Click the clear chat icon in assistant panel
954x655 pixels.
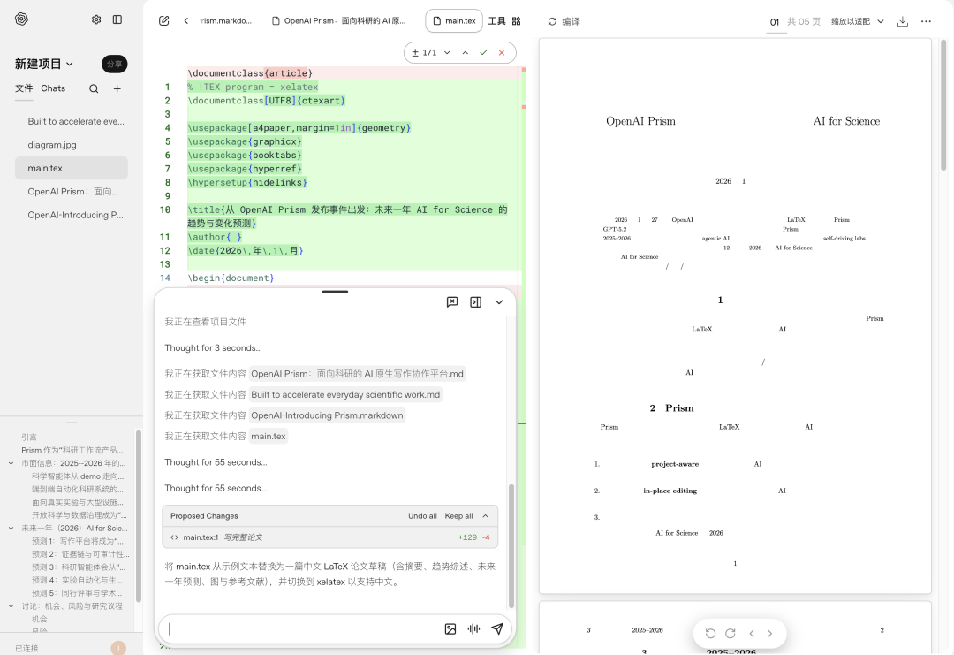click(x=452, y=302)
